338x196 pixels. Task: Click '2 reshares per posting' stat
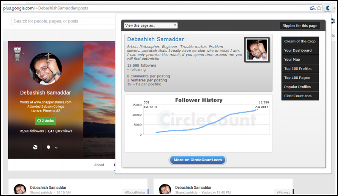(x=147, y=80)
